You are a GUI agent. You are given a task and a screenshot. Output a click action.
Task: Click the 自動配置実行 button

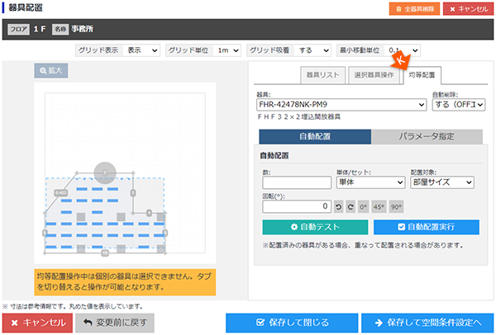(x=426, y=227)
